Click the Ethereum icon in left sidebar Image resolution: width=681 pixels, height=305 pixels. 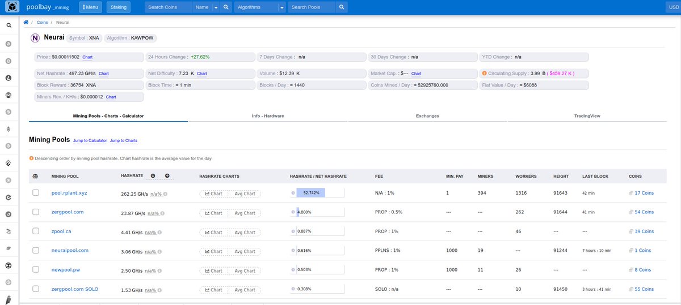(9, 129)
